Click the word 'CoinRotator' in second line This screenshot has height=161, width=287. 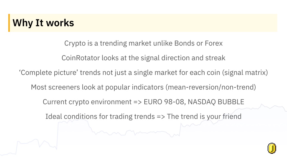click(80, 58)
